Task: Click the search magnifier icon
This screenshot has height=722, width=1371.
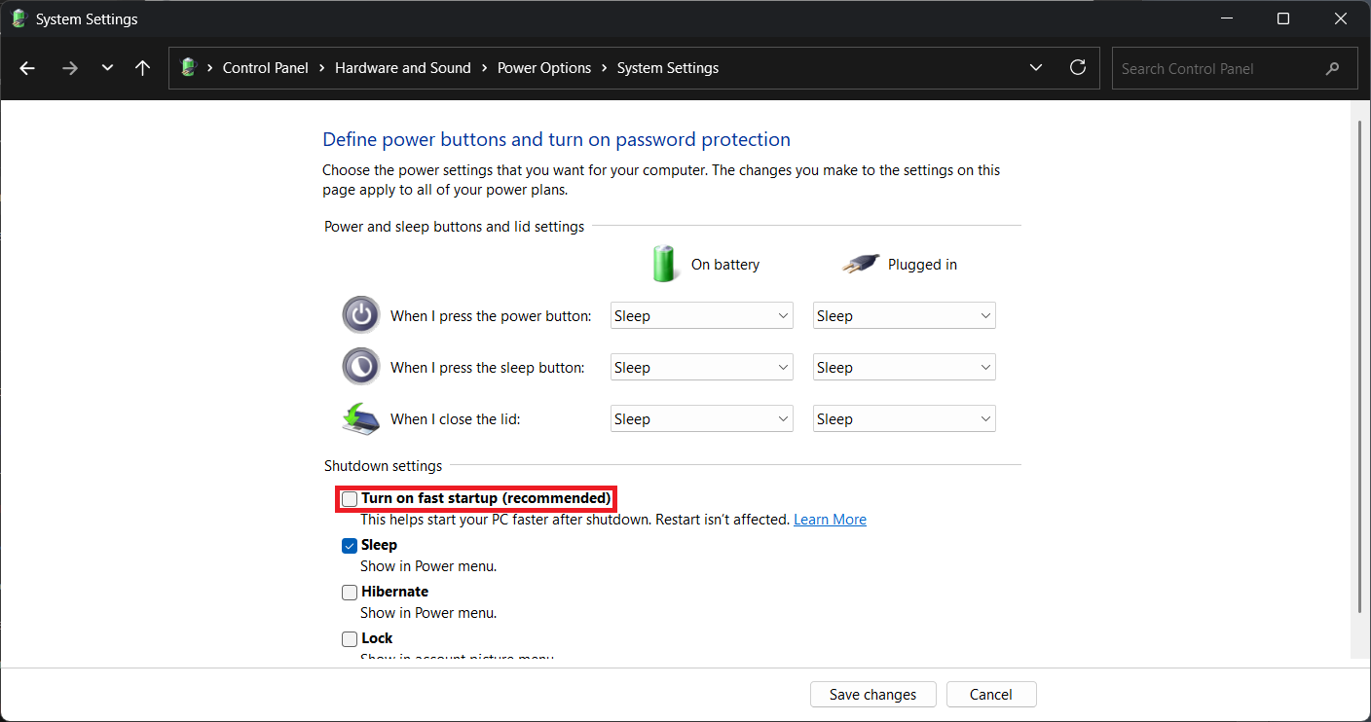Action: 1332,69
